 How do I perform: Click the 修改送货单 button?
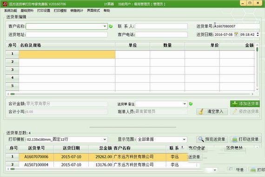click(x=245, y=111)
